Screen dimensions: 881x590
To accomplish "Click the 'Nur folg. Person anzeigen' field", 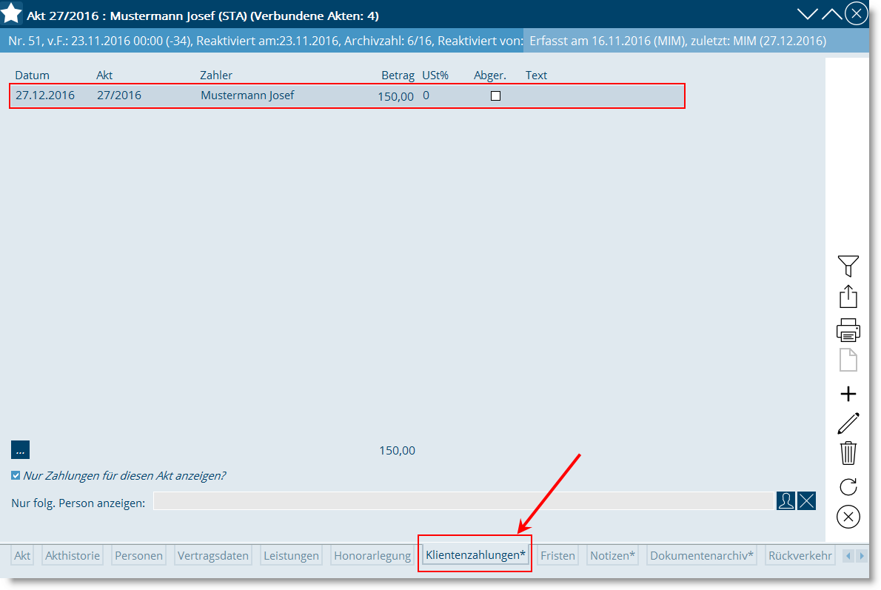I will pos(463,502).
